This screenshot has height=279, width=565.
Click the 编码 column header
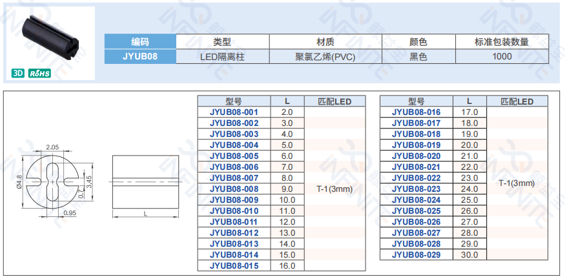[x=139, y=42]
